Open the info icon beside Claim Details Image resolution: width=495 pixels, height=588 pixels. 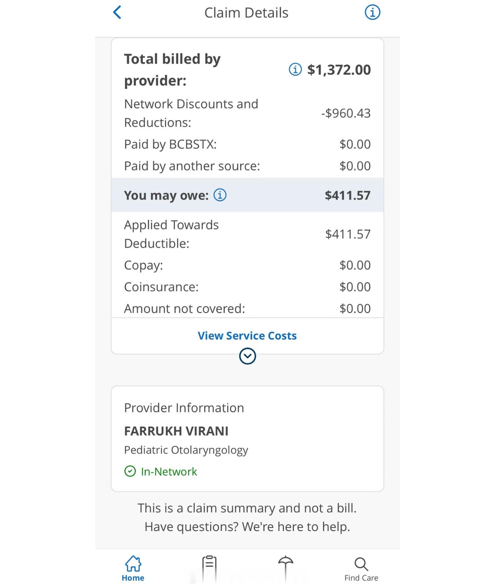pos(372,12)
